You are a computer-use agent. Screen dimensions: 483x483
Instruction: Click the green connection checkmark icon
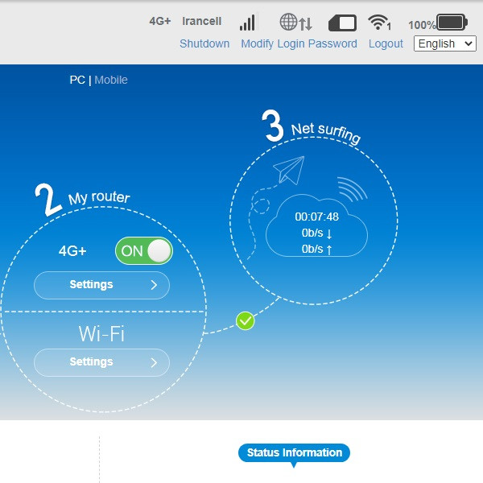[x=246, y=321]
